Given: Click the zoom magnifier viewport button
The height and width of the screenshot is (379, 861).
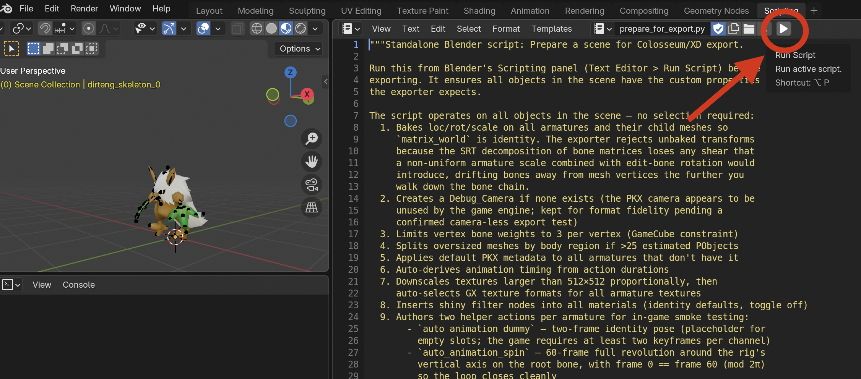Looking at the screenshot, I should (x=312, y=138).
